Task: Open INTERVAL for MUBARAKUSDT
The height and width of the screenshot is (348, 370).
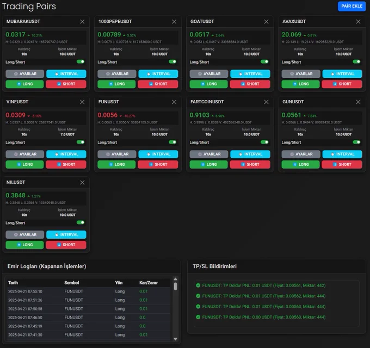Action: pyautogui.click(x=66, y=74)
